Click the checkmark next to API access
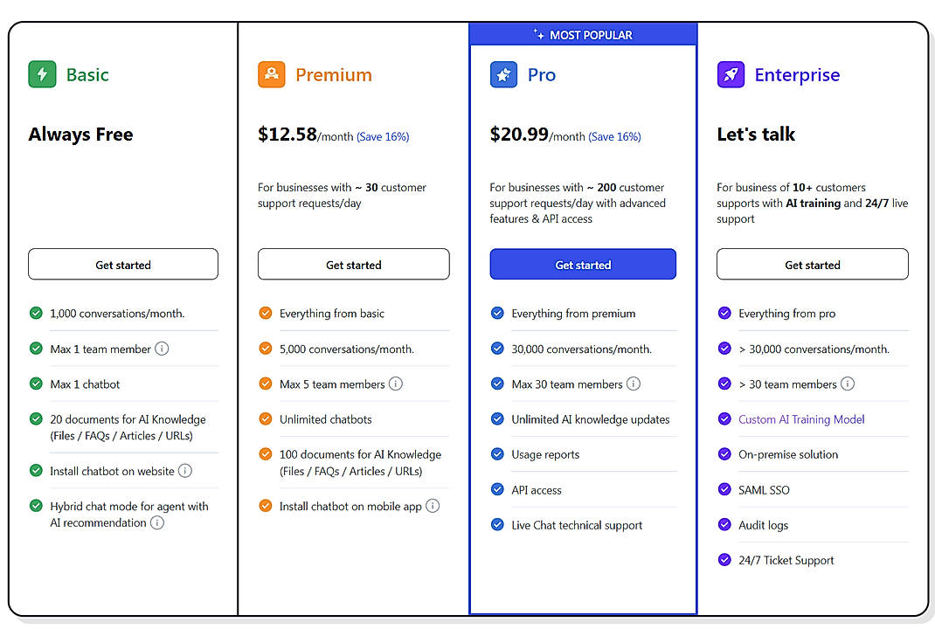 pos(496,490)
